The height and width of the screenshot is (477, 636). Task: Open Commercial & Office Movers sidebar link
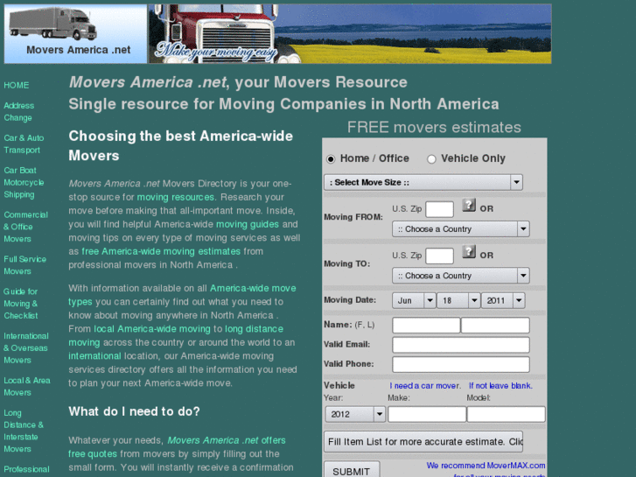[x=25, y=227]
